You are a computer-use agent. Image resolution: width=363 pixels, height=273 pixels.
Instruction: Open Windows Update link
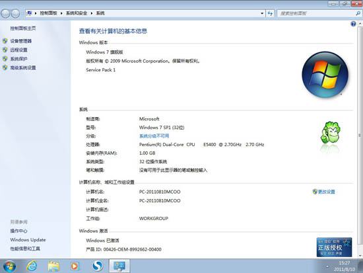point(28,239)
